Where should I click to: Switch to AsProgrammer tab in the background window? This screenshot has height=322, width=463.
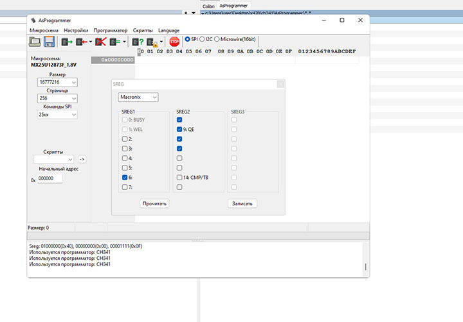(x=233, y=6)
